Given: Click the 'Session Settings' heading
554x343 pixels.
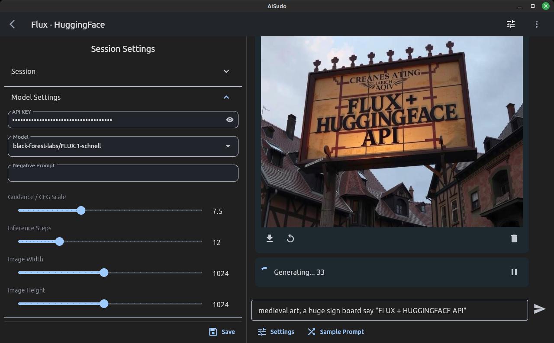Looking at the screenshot, I should click(123, 49).
